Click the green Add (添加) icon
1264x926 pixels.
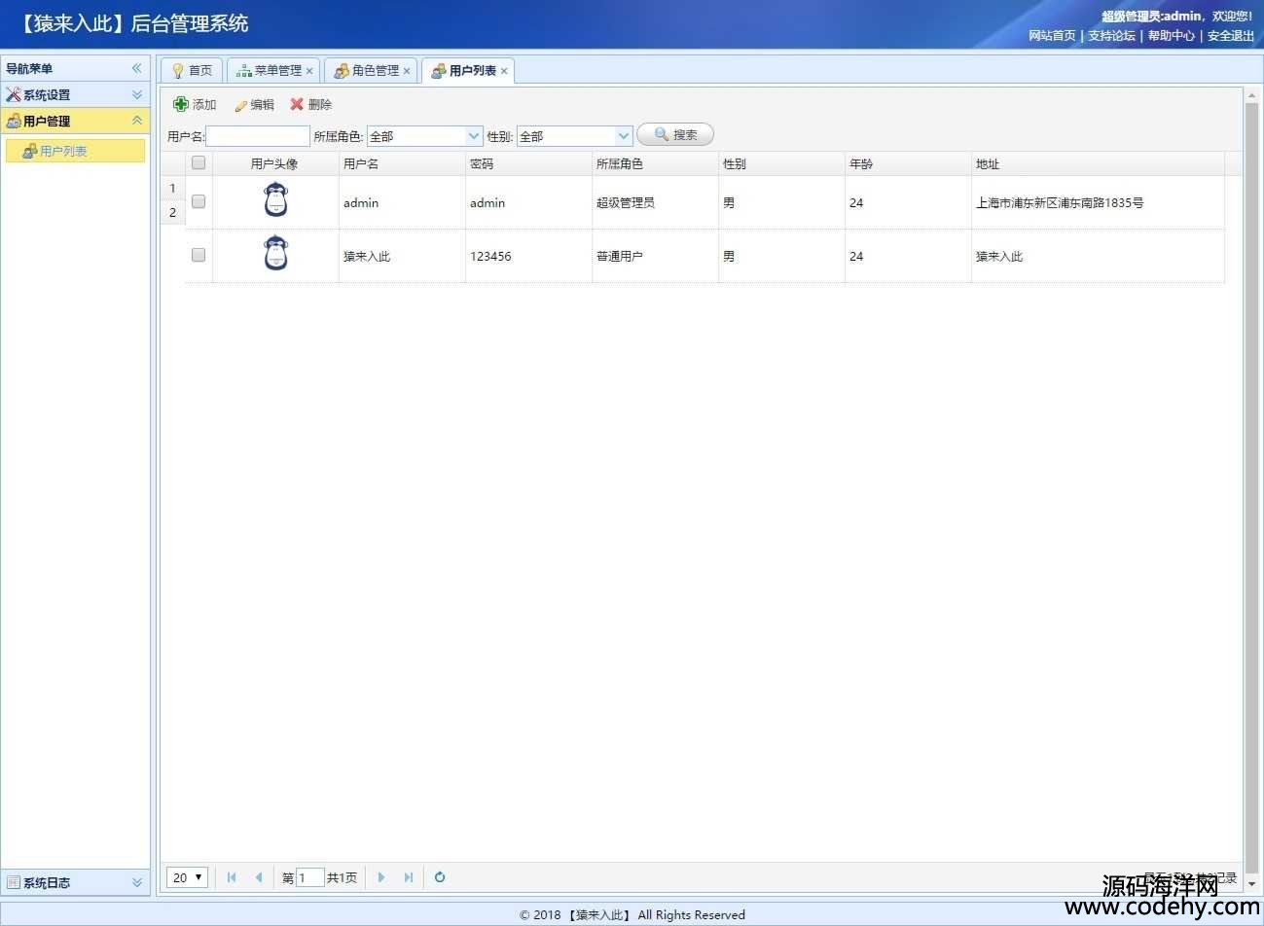pyautogui.click(x=181, y=104)
